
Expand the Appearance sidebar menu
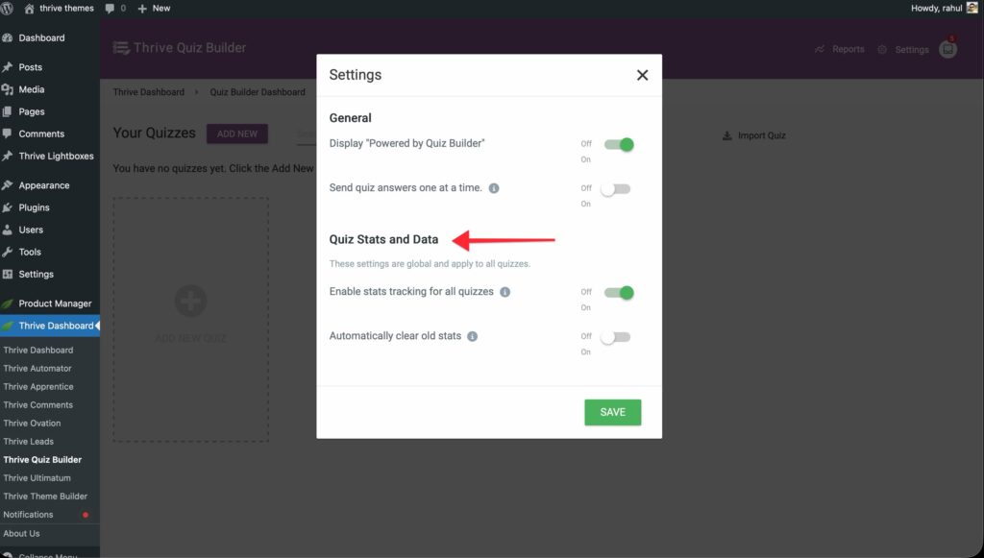pos(43,185)
